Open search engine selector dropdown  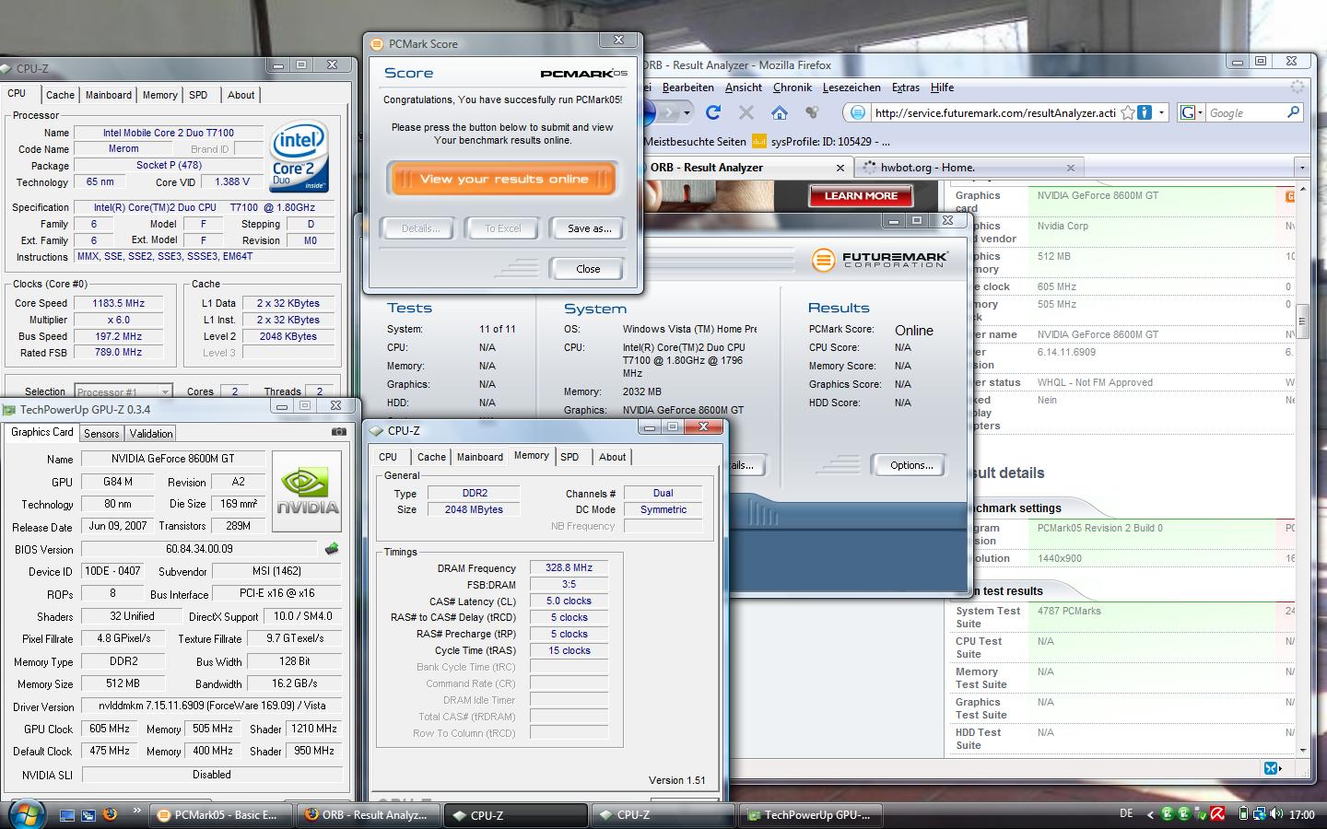(1191, 112)
